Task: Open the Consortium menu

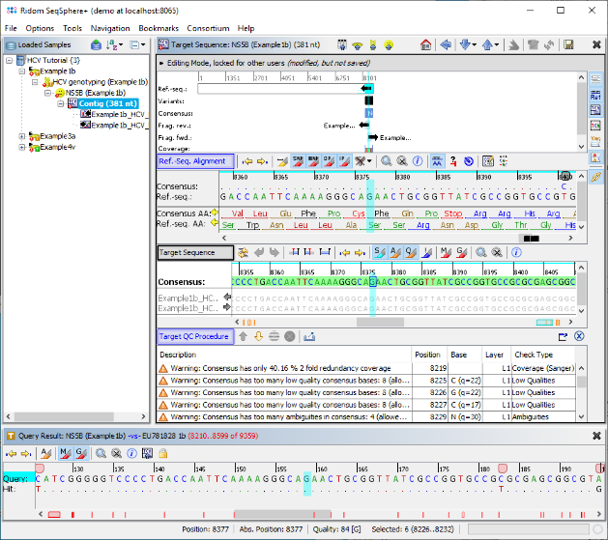Action: (208, 28)
